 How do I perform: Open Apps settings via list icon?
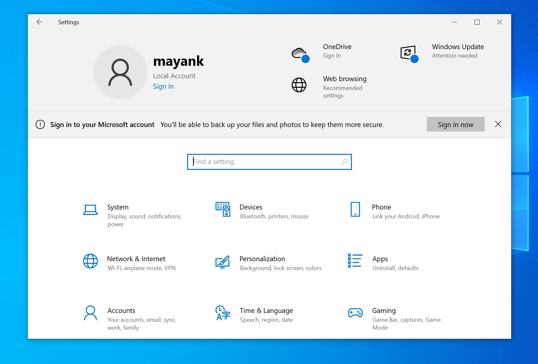point(355,261)
